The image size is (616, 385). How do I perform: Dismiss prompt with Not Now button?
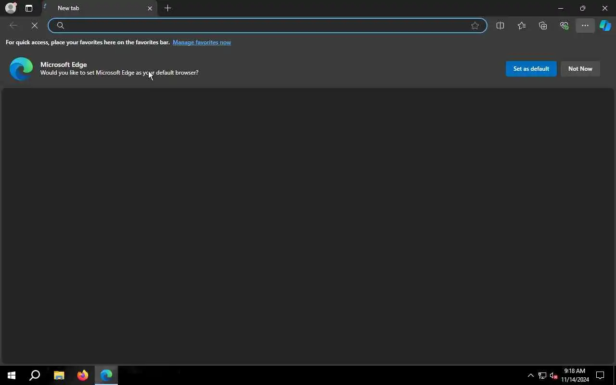[x=580, y=69]
